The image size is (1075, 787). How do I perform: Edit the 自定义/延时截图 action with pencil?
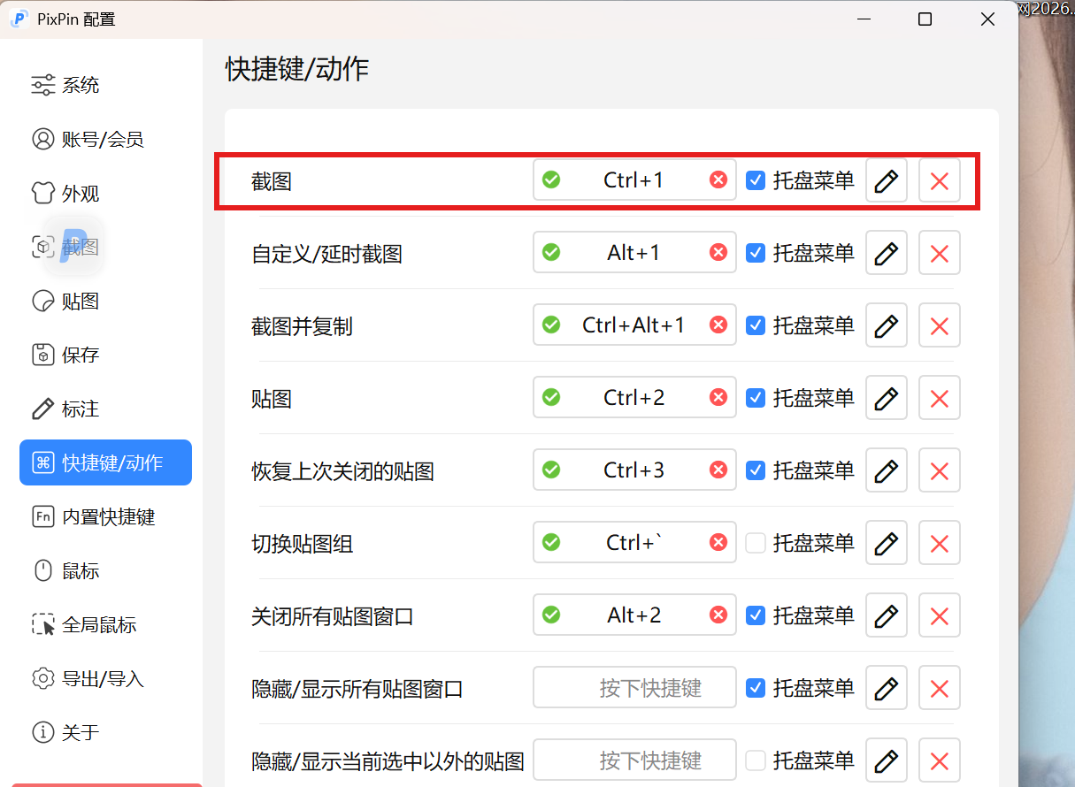887,253
